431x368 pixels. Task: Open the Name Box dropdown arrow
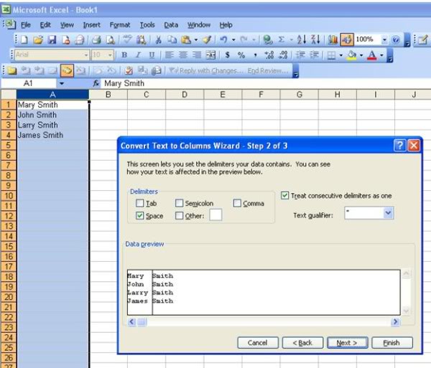point(62,84)
